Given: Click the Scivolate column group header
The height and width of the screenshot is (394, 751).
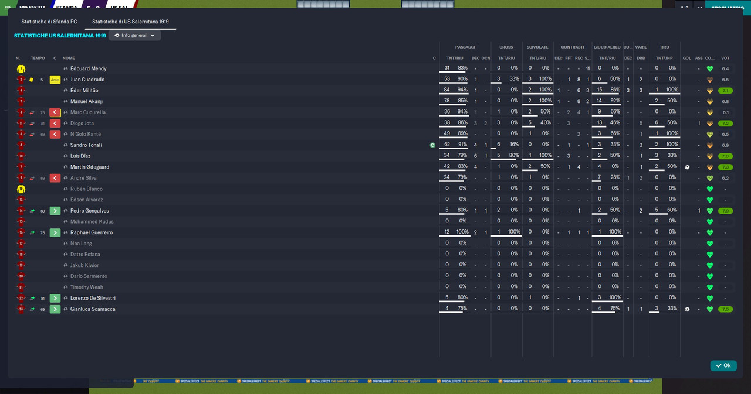Looking at the screenshot, I should [x=537, y=47].
